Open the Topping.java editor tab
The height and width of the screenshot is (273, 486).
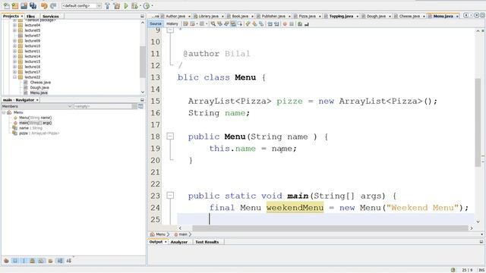pyautogui.click(x=341, y=16)
